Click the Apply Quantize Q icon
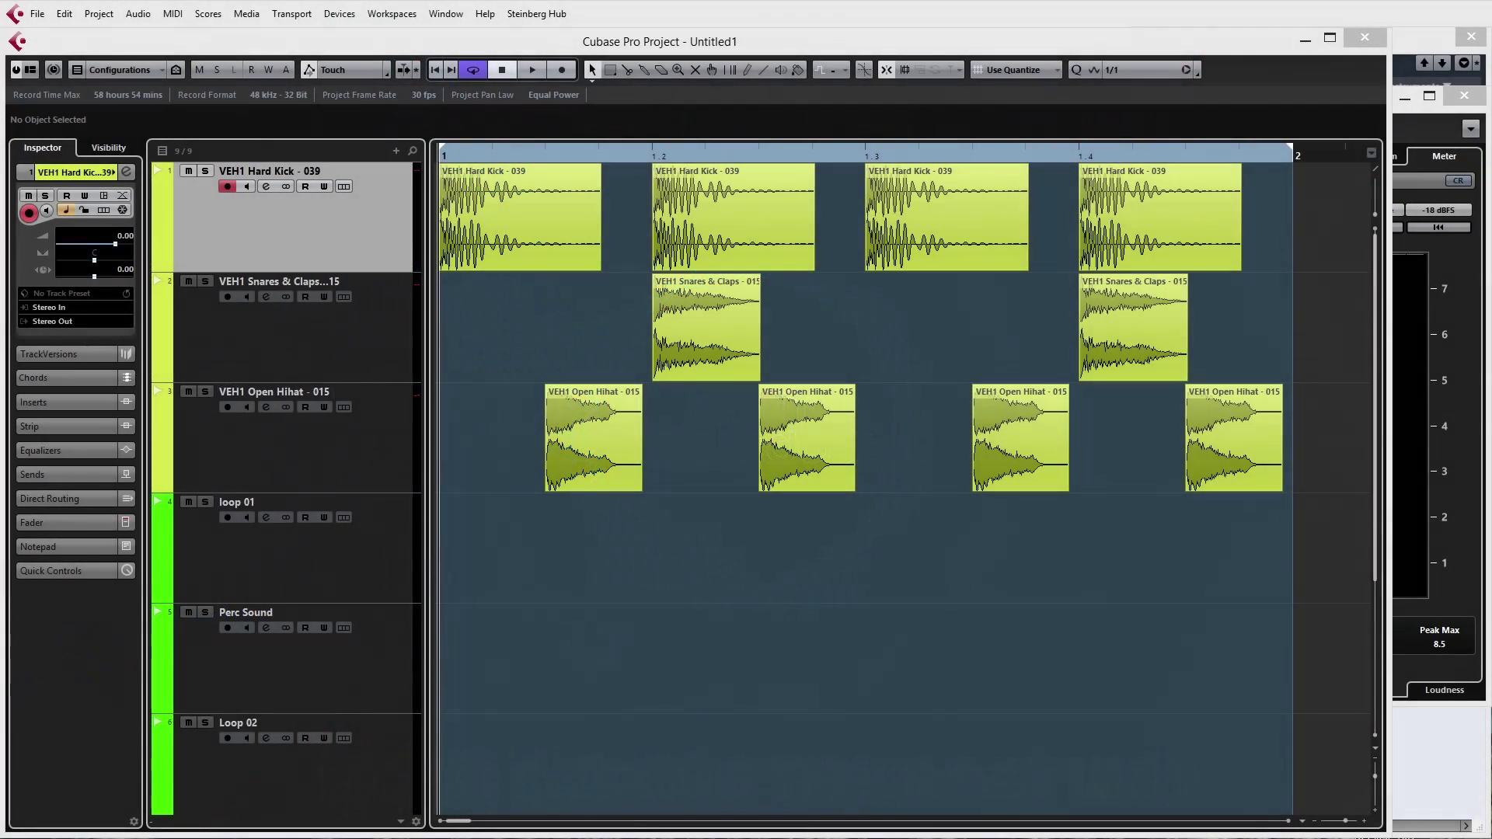The height and width of the screenshot is (839, 1492). point(1076,70)
